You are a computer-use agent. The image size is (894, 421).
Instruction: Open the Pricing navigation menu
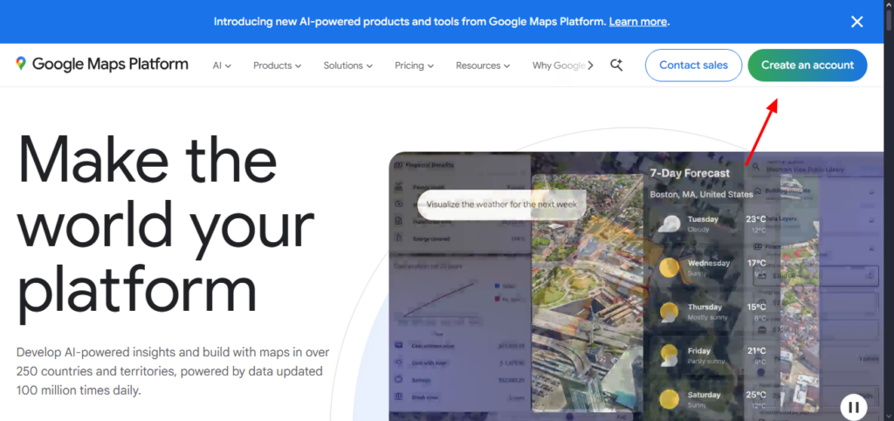coord(414,66)
